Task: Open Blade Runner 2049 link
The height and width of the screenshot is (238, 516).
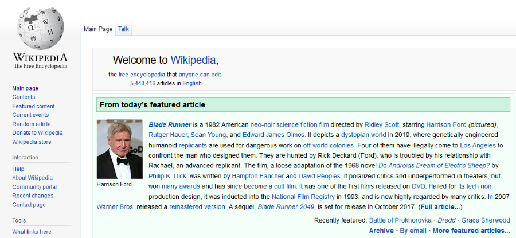Action: 287,207
